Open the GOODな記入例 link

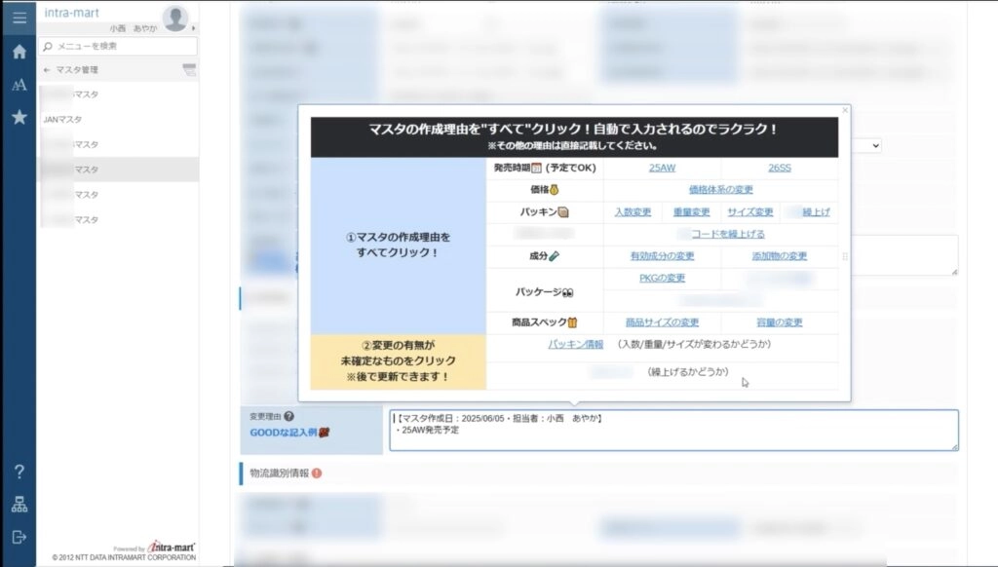[x=288, y=433]
